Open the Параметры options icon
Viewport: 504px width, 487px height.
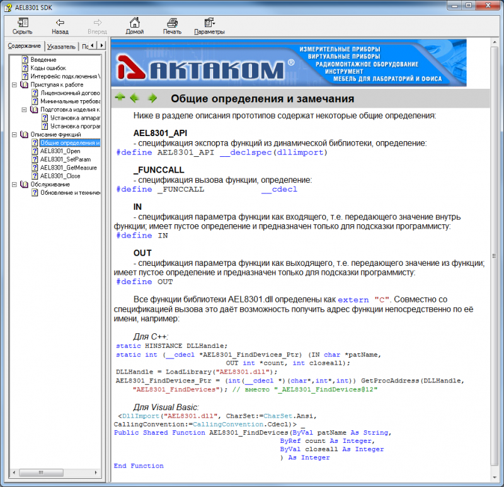click(209, 23)
